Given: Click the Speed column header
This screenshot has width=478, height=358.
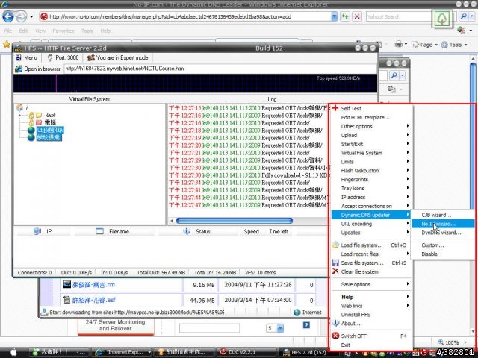Looking at the screenshot, I should pos(251,232).
